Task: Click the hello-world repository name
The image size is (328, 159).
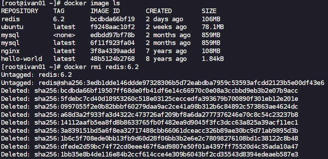Action: (22, 59)
